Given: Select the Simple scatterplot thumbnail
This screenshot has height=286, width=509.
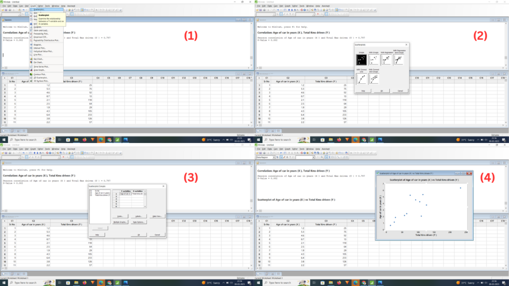Looking at the screenshot, I should [x=362, y=60].
